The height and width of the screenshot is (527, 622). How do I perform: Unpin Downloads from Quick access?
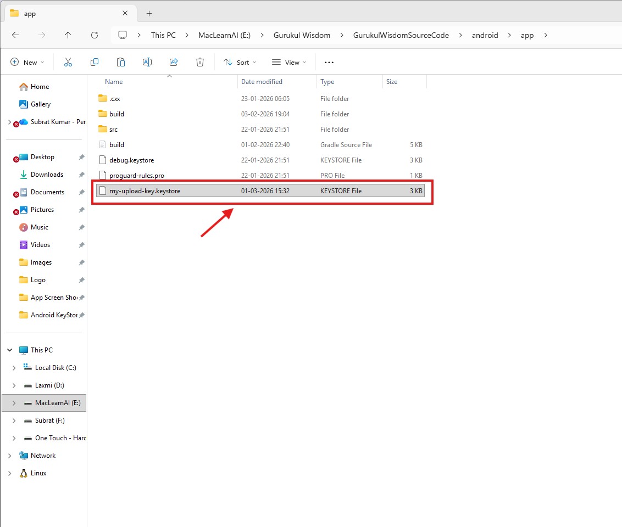(81, 175)
